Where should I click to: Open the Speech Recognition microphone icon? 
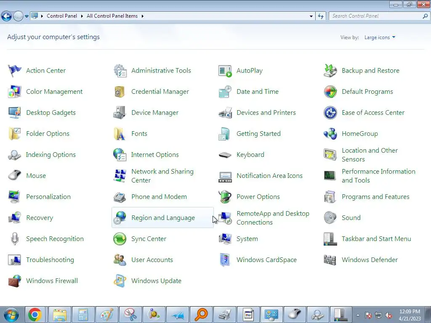coord(15,239)
